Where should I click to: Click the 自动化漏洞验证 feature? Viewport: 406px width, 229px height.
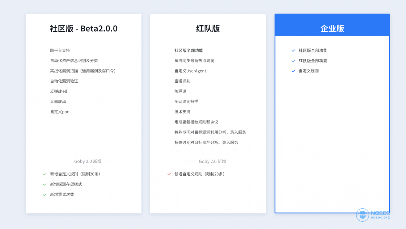pyautogui.click(x=64, y=81)
